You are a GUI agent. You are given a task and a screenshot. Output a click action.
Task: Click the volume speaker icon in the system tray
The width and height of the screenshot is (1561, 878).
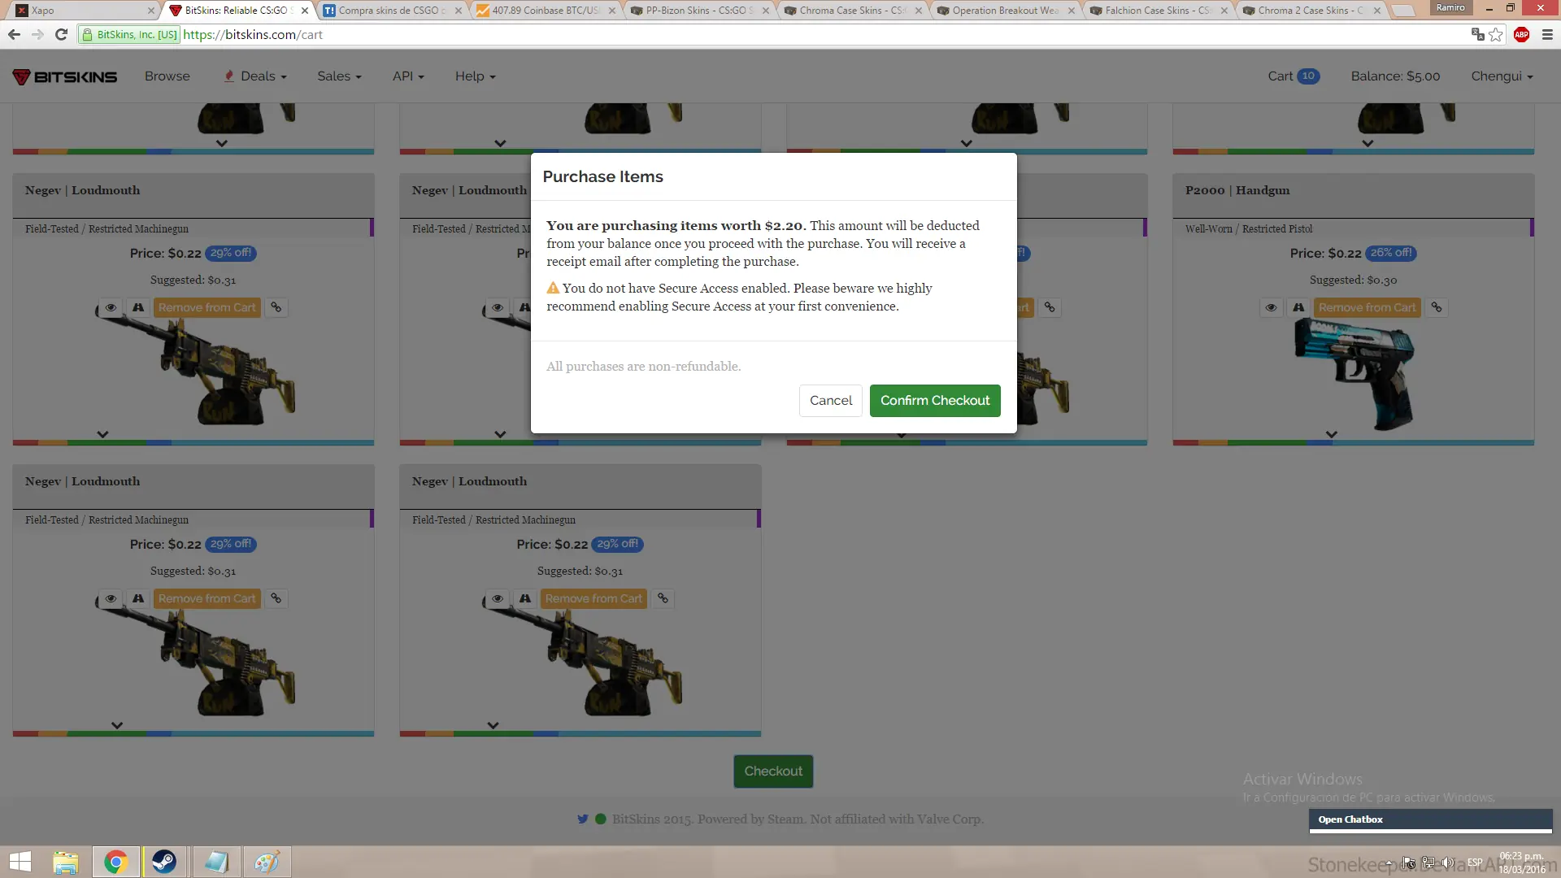coord(1448,863)
